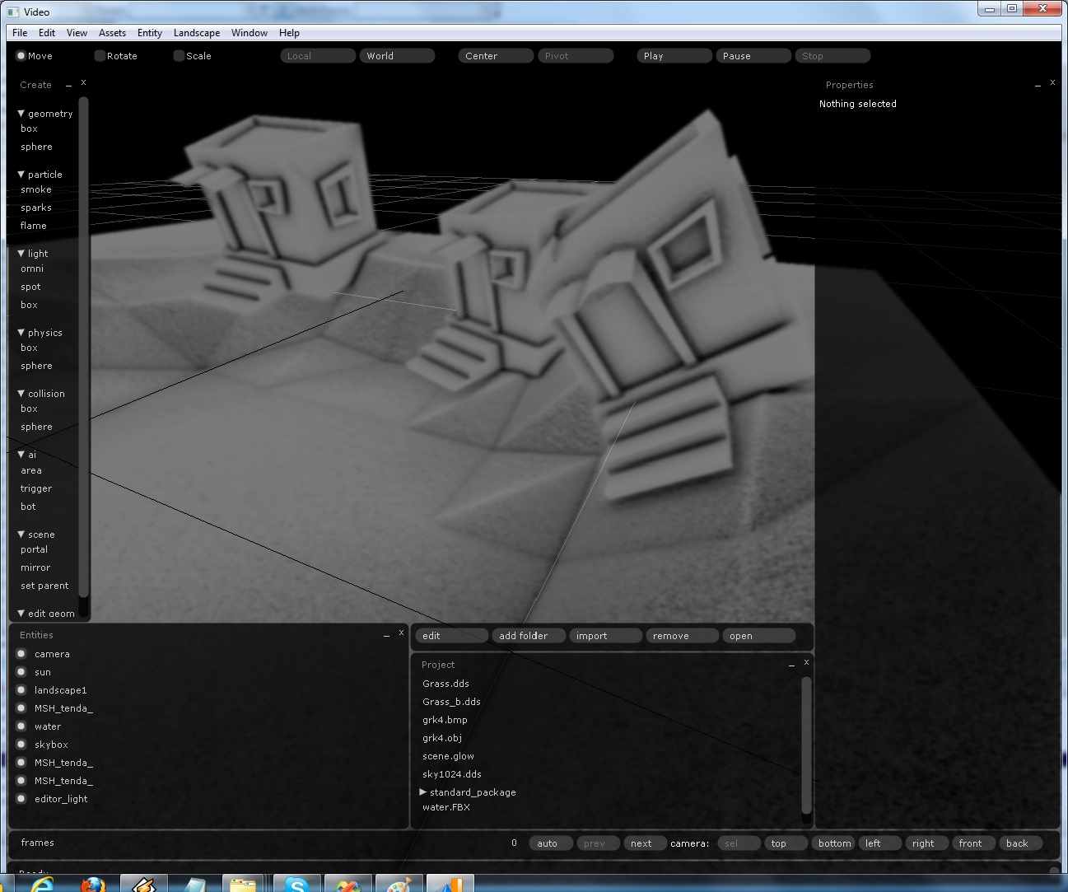1068x892 pixels.
Task: Switch to Local coordinate space
Action: click(318, 56)
